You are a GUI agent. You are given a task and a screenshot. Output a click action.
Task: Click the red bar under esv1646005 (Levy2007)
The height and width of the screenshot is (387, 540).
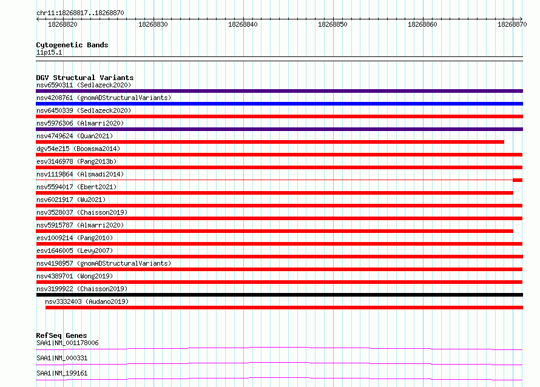(279, 257)
